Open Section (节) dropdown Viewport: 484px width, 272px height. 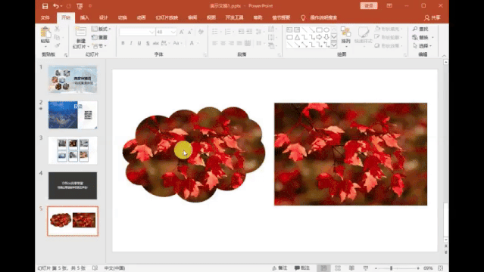tap(99, 46)
